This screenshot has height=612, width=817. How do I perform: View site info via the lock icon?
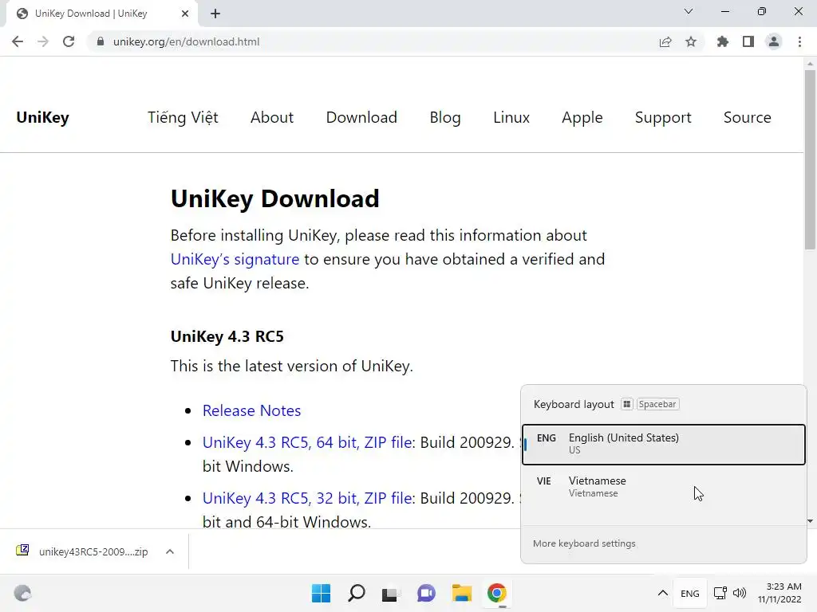(101, 41)
